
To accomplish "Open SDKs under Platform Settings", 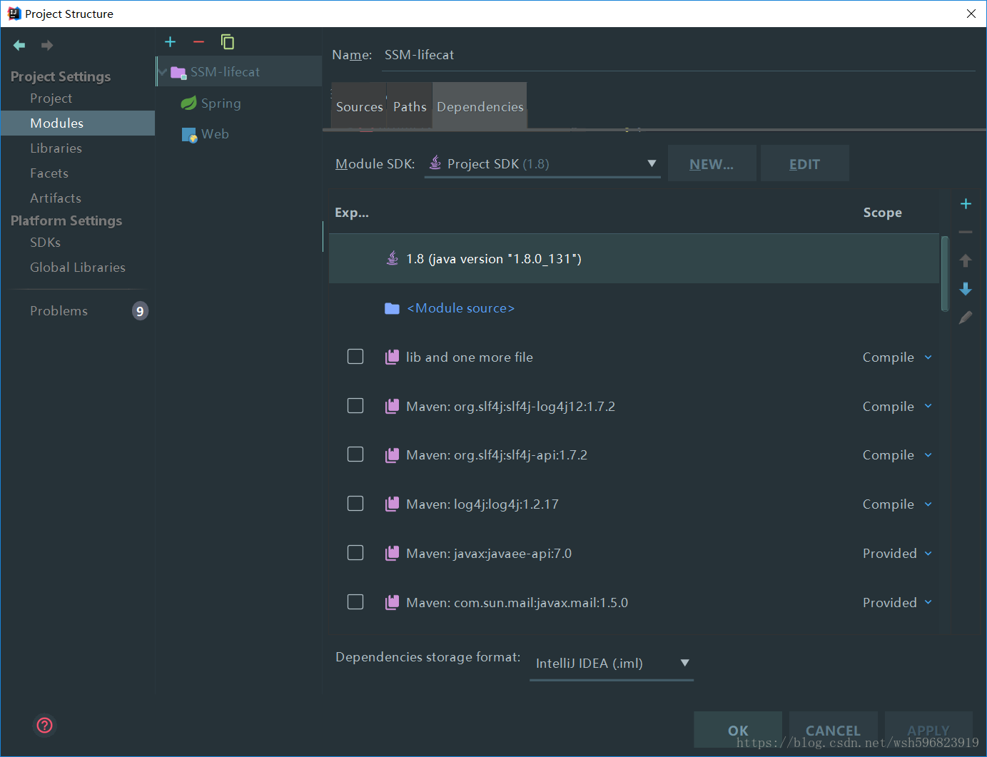I will [45, 243].
